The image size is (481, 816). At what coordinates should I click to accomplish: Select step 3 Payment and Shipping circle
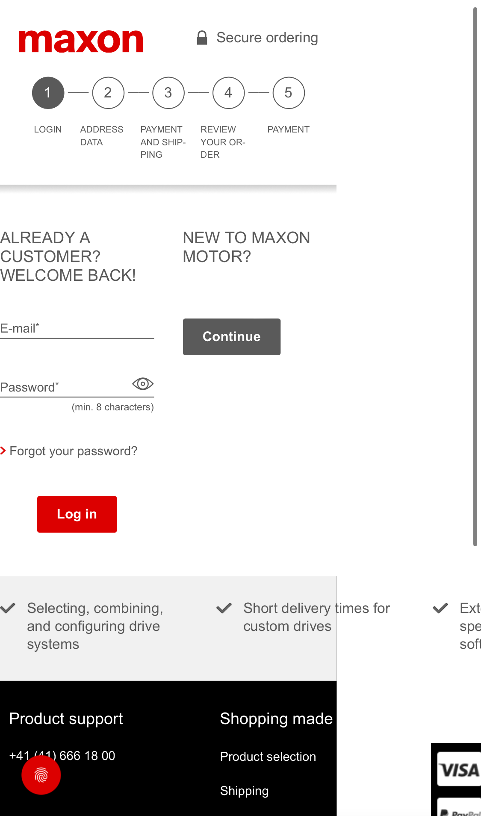click(x=168, y=93)
